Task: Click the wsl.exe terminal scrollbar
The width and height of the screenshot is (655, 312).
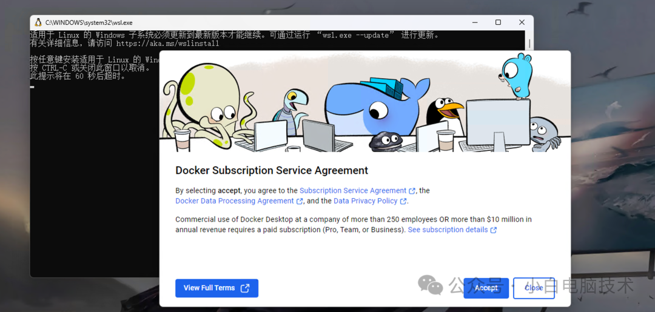Action: click(x=529, y=44)
